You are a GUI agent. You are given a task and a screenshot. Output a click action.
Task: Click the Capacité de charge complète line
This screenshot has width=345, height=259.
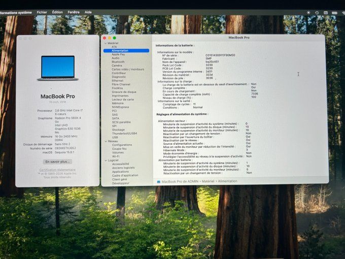210,94
